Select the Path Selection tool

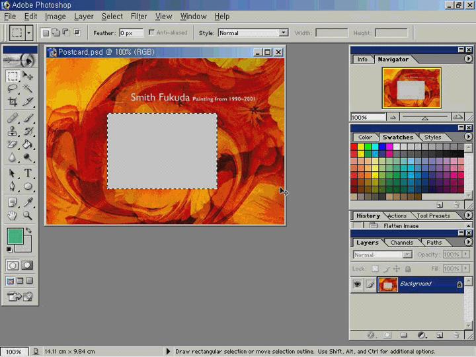13,173
